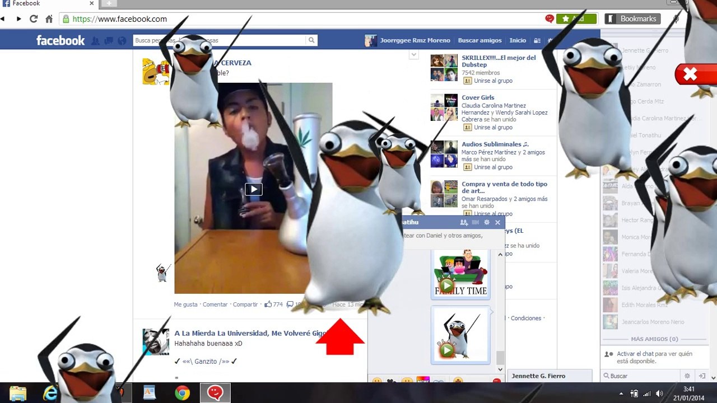Go to Inicio in the Facebook header
Screen dimensions: 717x403
click(x=518, y=40)
